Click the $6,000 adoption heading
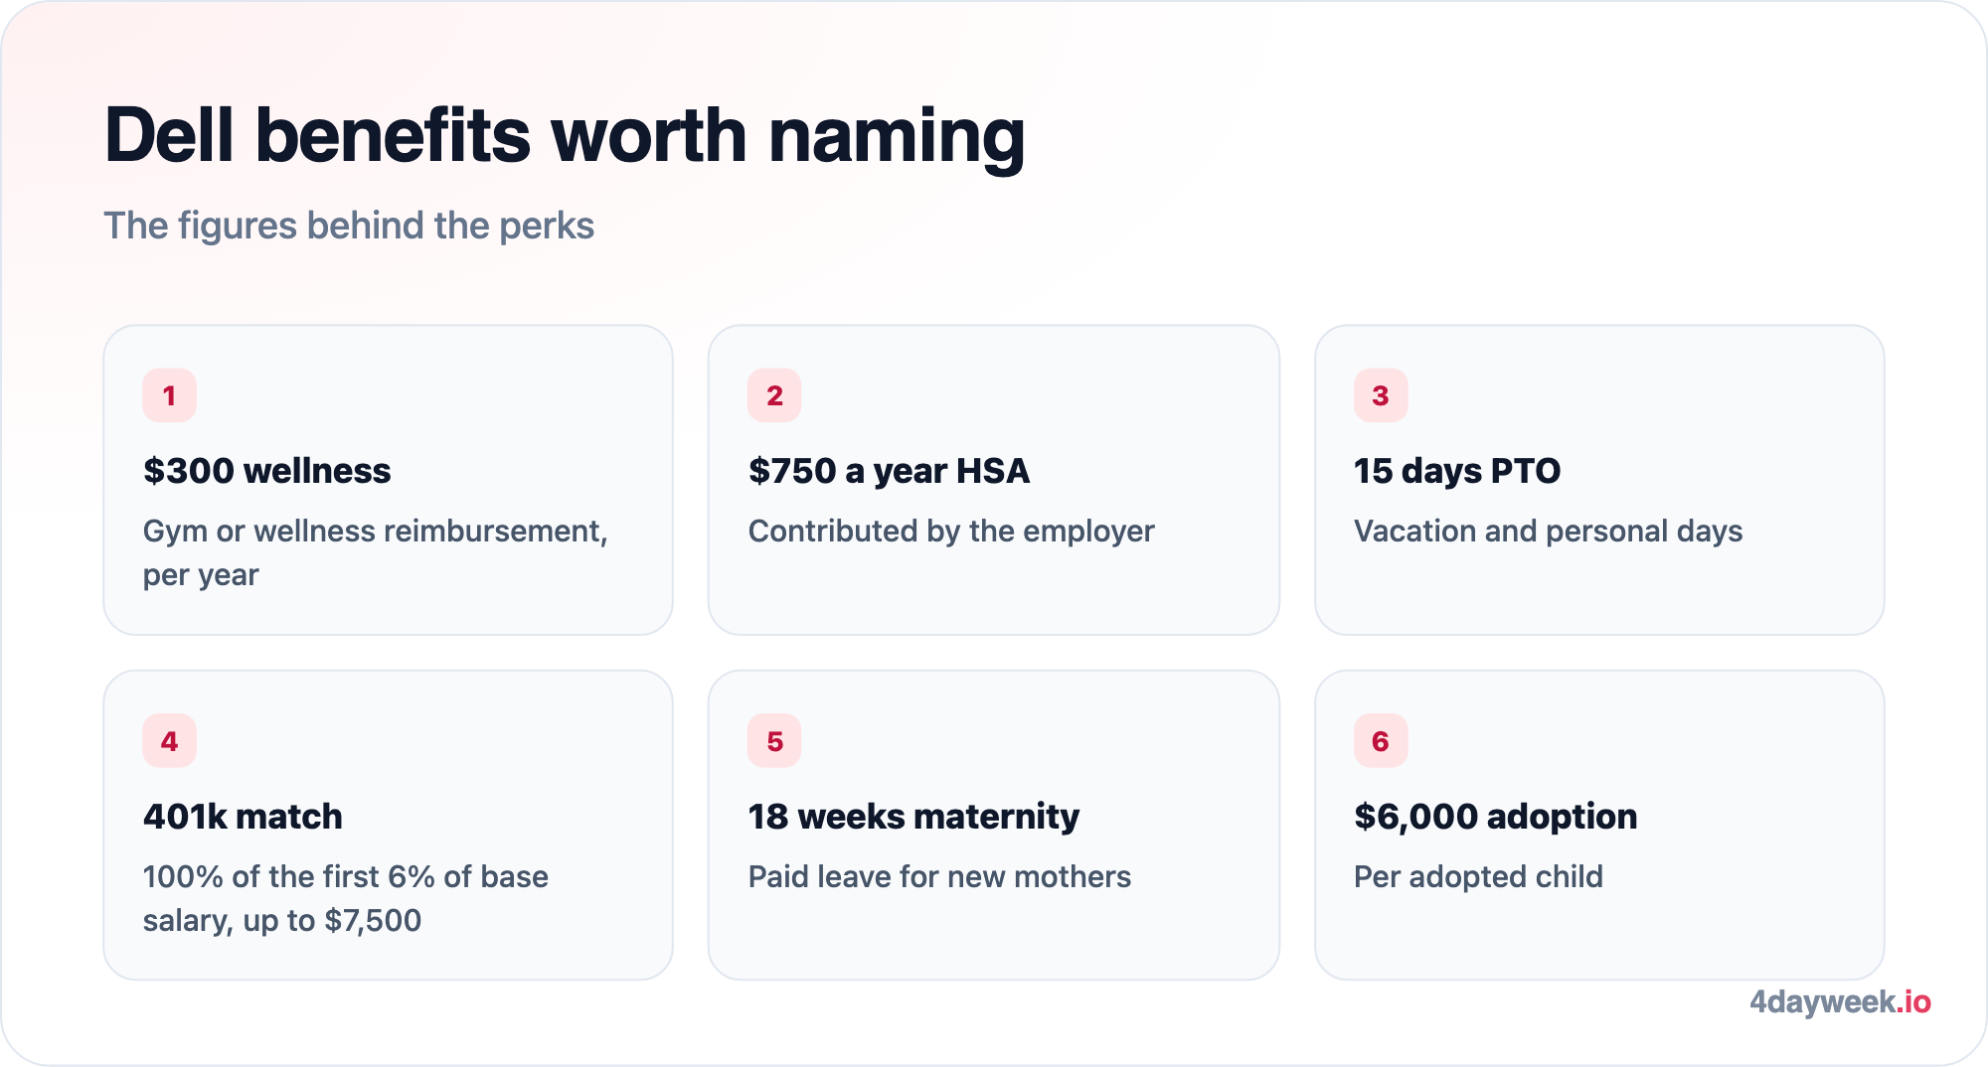Image resolution: width=1988 pixels, height=1067 pixels. coord(1495,817)
